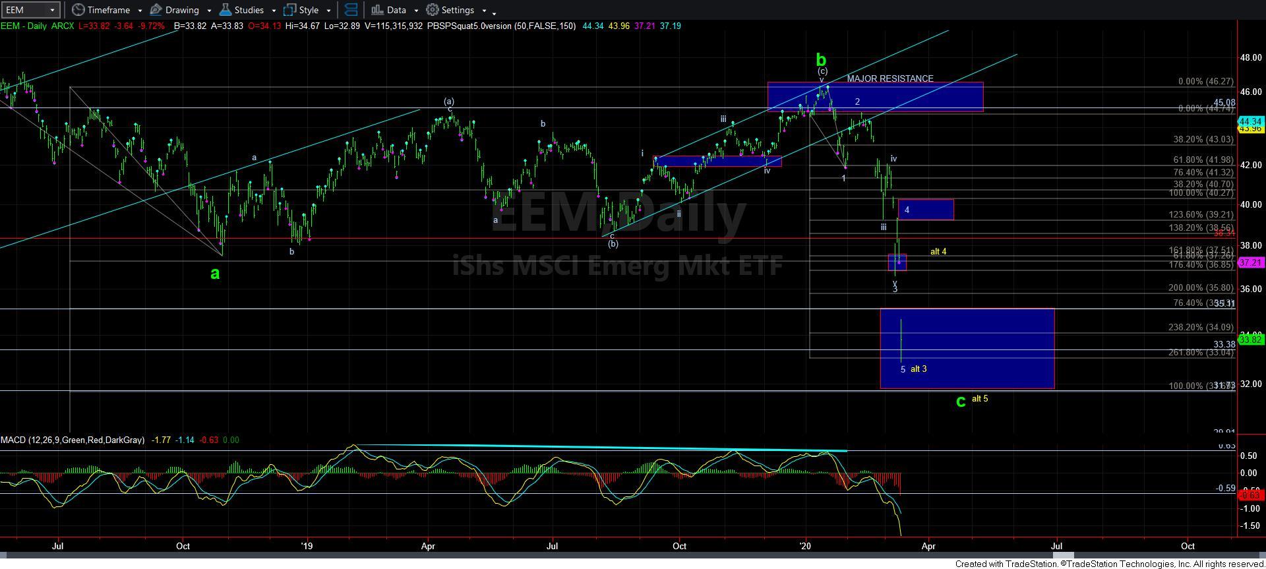Click the 36.00 price axis label
The image size is (1266, 569).
[x=1251, y=289]
